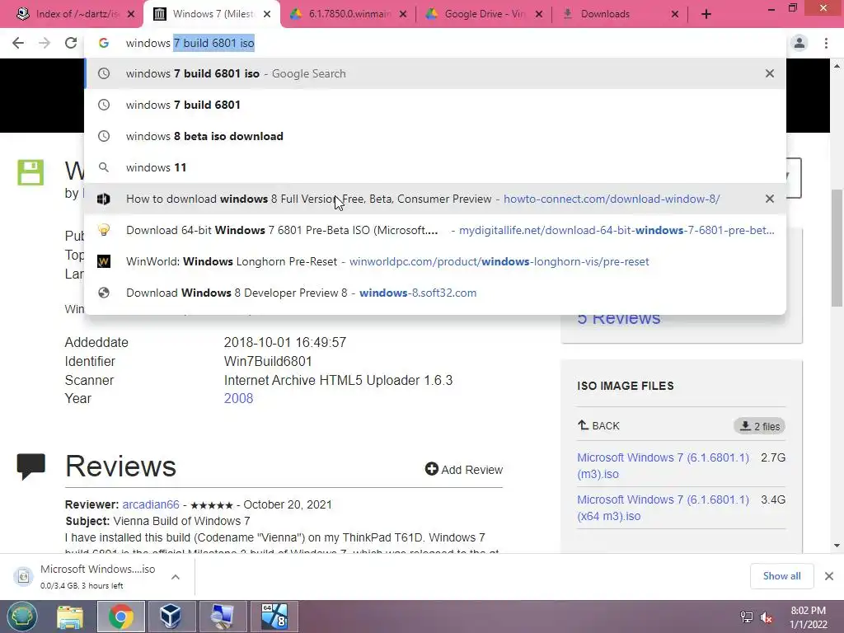The image size is (844, 633).
Task: Open the windows-8.soft32.com suggestion
Action: coord(435,293)
